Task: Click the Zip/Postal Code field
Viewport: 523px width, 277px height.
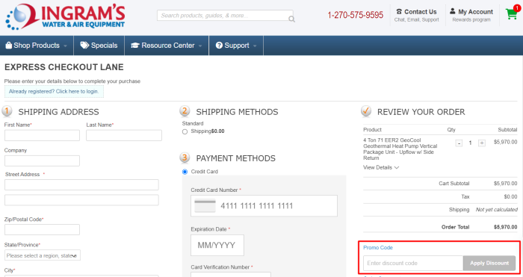Action: (x=42, y=230)
